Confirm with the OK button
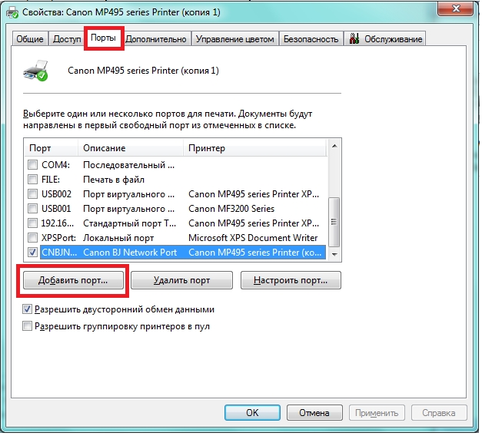482x436 pixels. click(251, 413)
